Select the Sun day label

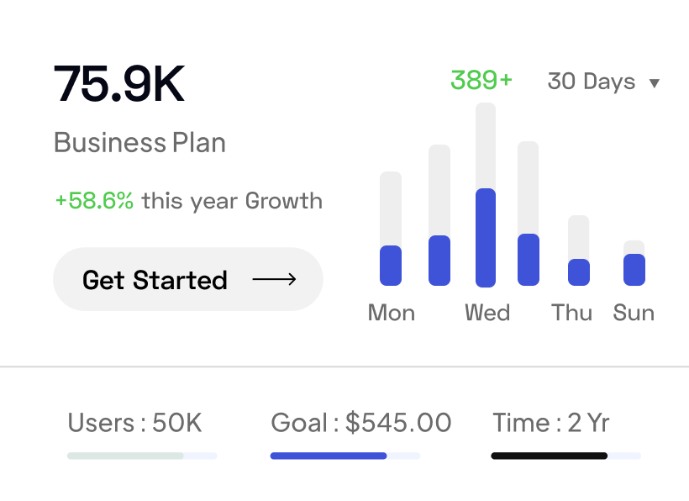tap(634, 313)
